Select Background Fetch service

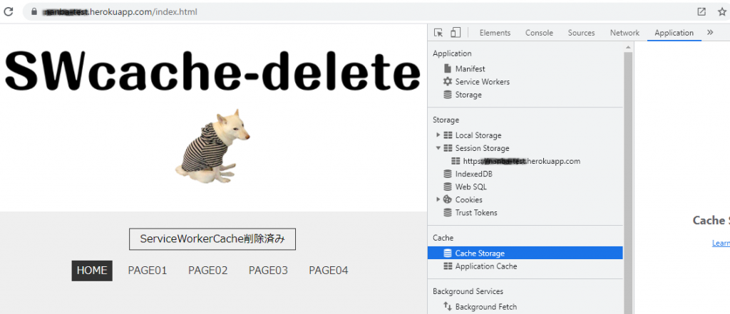[x=485, y=307]
